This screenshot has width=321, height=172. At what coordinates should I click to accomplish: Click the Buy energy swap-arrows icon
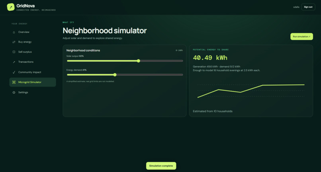point(14,42)
